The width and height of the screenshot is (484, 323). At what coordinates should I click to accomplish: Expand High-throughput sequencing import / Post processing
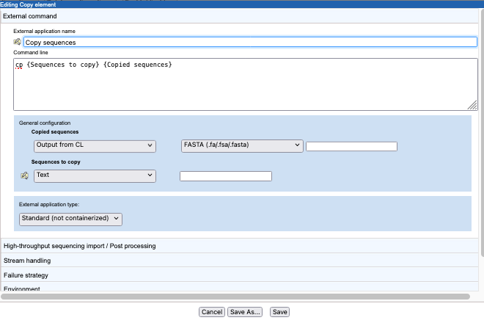[x=79, y=246]
